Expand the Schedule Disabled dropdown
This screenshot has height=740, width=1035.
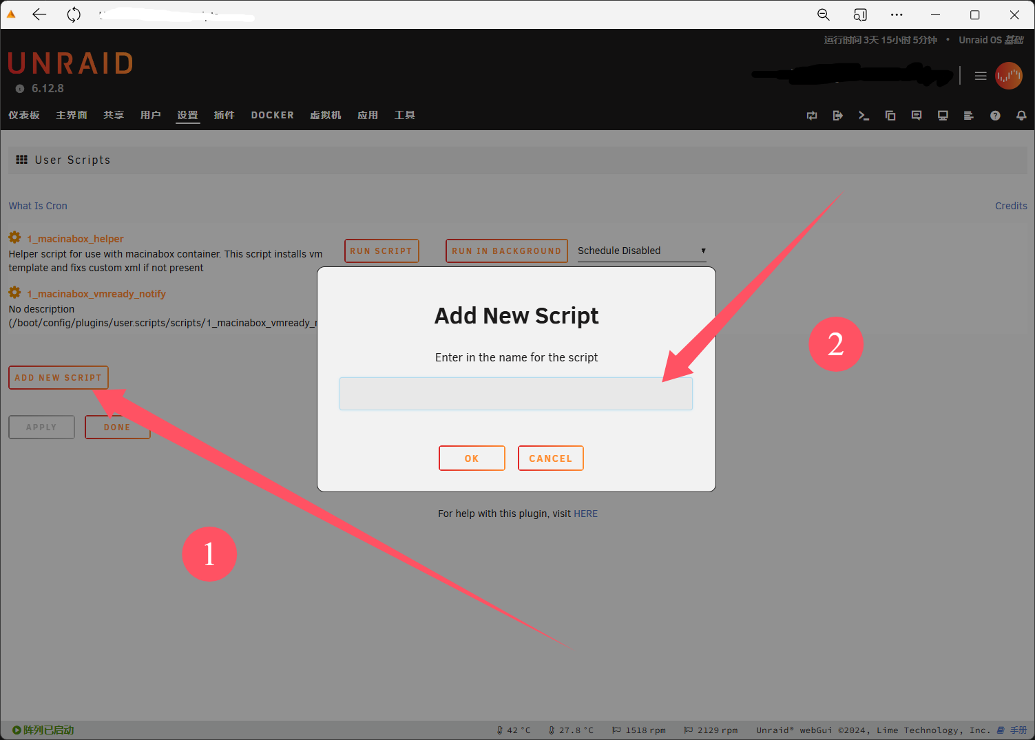coord(641,251)
